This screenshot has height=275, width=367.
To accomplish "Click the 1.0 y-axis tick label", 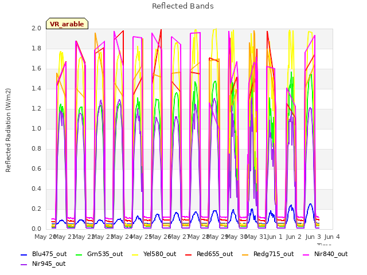I will coord(37,128).
